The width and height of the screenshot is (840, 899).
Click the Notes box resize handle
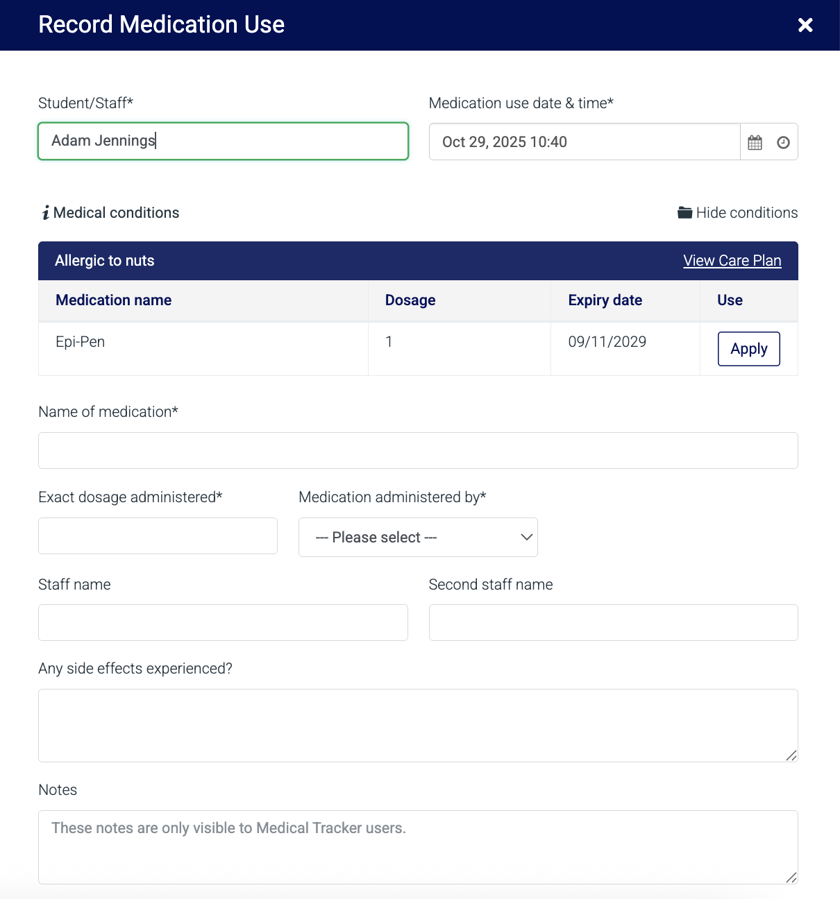pos(791,877)
